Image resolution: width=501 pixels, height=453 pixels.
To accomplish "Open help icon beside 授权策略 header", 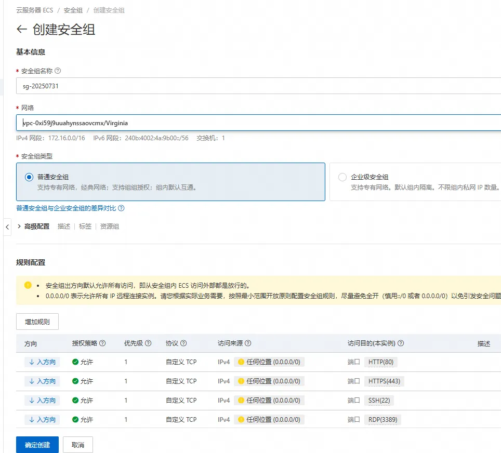I will click(102, 343).
